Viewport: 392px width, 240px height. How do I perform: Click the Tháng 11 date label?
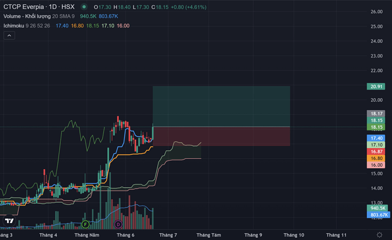(x=336, y=235)
